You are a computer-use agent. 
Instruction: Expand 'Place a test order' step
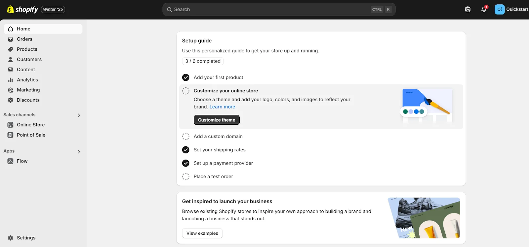(x=213, y=177)
